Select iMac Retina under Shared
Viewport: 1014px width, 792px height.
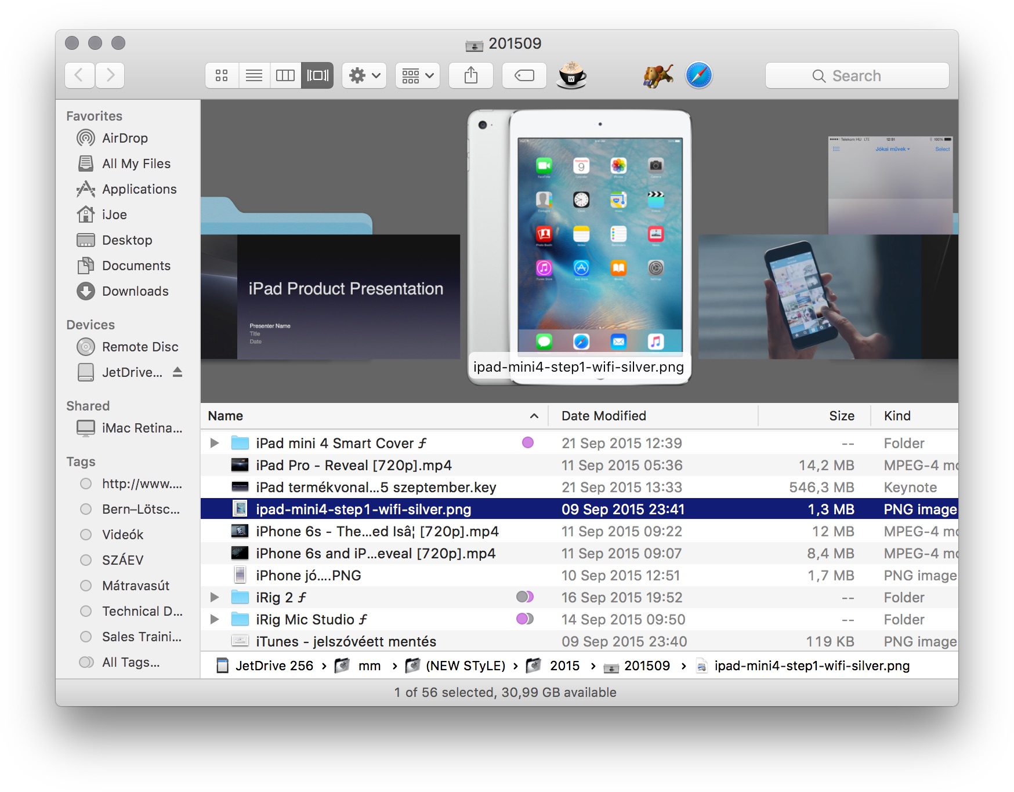[128, 428]
